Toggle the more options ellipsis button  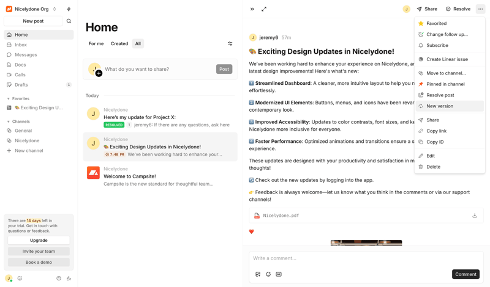(480, 9)
